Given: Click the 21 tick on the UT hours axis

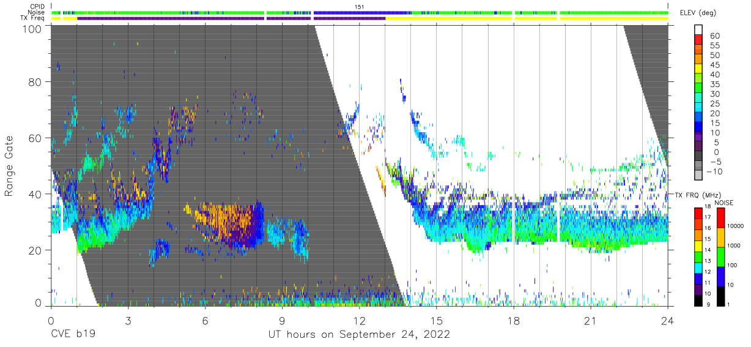Looking at the screenshot, I should (591, 321).
